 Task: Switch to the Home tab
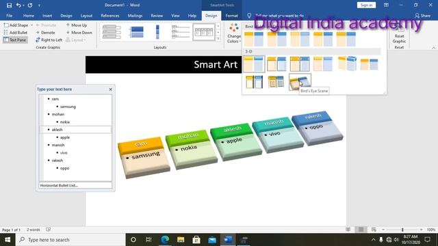tap(29, 16)
